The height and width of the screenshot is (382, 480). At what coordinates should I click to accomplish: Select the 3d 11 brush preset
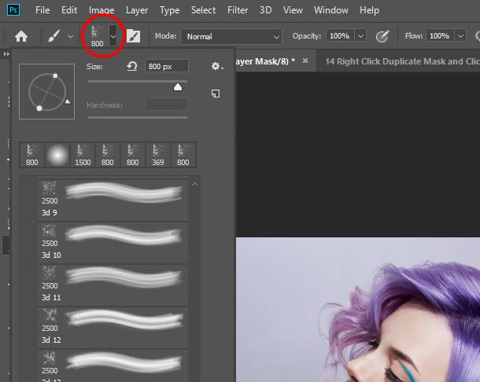click(113, 285)
